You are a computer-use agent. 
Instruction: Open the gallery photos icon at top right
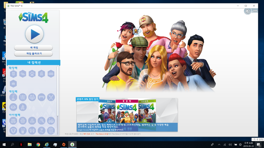pyautogui.click(x=248, y=11)
